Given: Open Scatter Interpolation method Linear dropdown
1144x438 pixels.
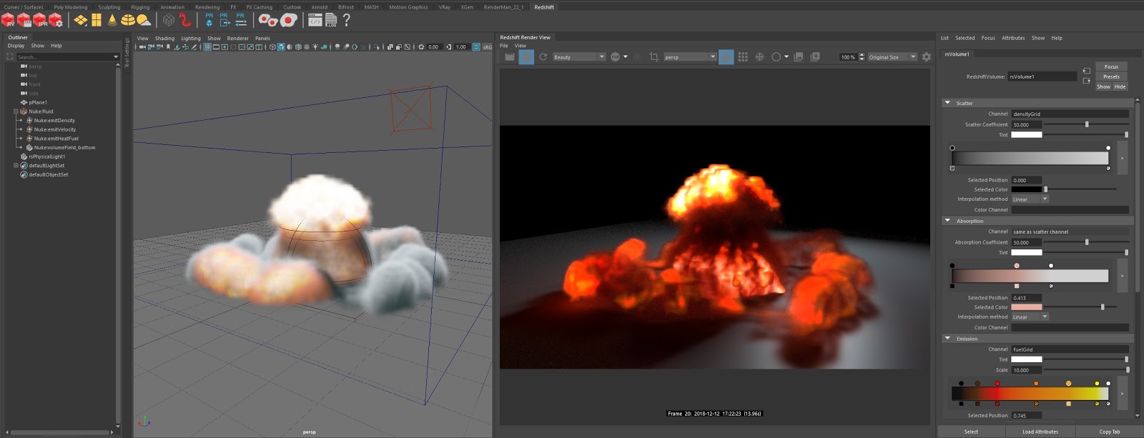Looking at the screenshot, I should pyautogui.click(x=1030, y=199).
